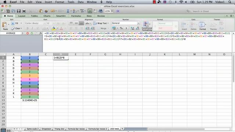Open the Layout ribbon tab
This screenshot has height=132, width=235.
(22, 16)
